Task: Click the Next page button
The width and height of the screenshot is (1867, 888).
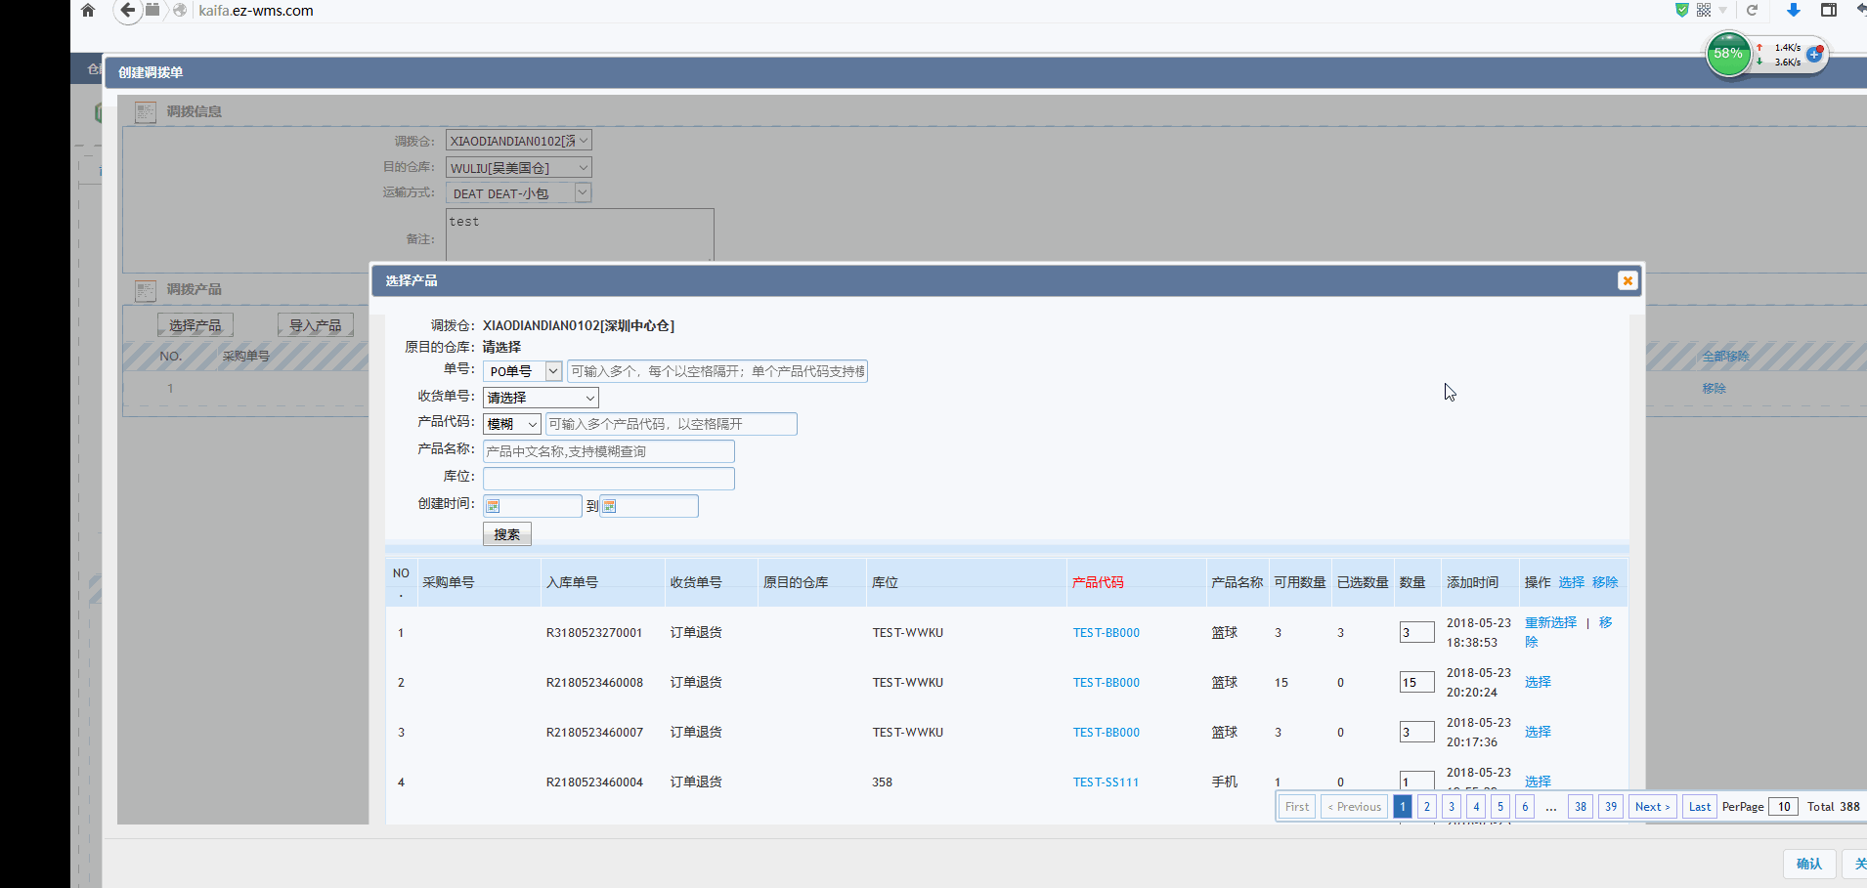Action: [1653, 807]
